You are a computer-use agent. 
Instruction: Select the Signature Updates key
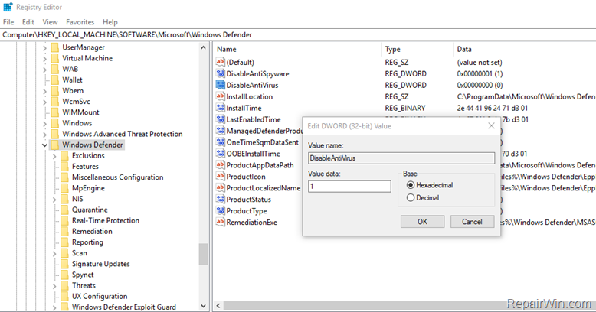click(x=100, y=264)
